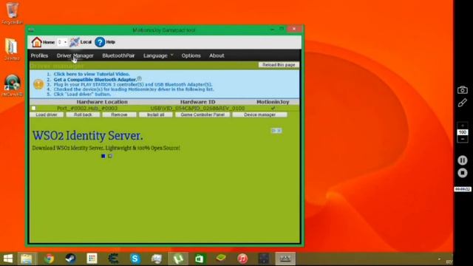473x266 pixels.
Task: Open the Recycle Bin desktop icon
Action: coord(12,13)
